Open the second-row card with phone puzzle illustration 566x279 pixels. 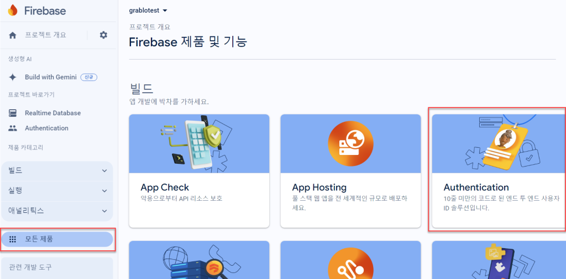499,260
